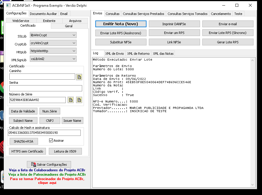View the XML de Retorno tab
This screenshot has width=262, height=195.
138,54
